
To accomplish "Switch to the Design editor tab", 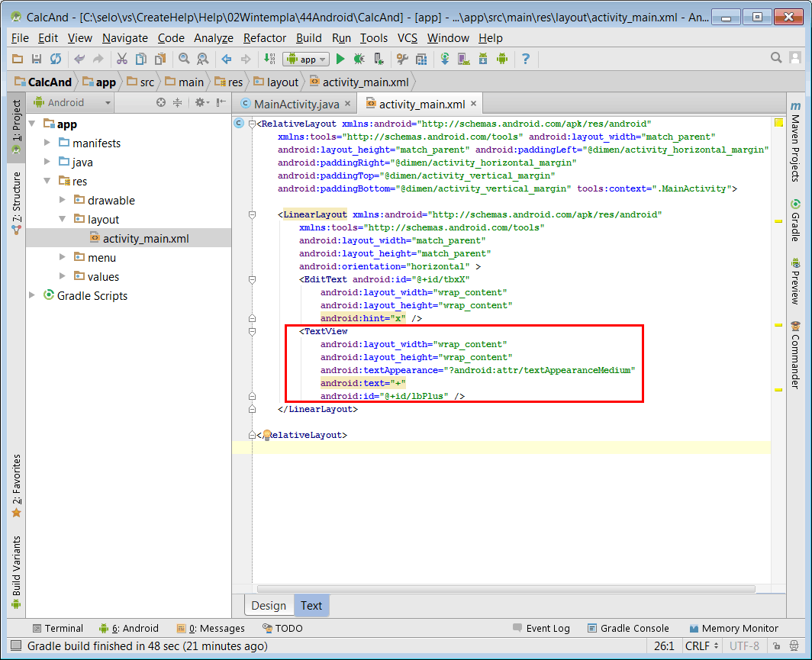I will click(269, 606).
